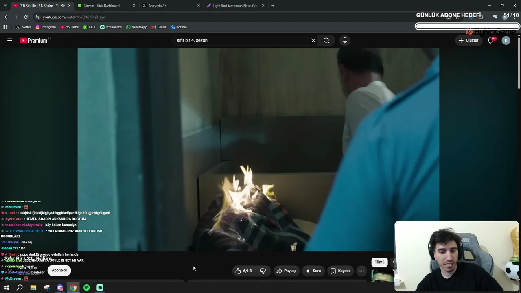Go forward in browser history
This screenshot has height=293, width=521.
pyautogui.click(x=16, y=17)
